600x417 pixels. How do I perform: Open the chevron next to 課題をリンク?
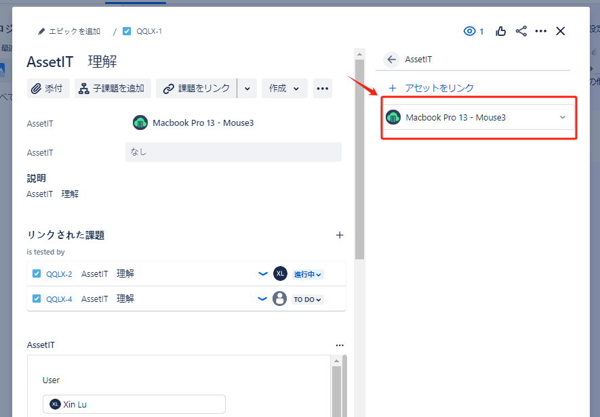point(247,89)
